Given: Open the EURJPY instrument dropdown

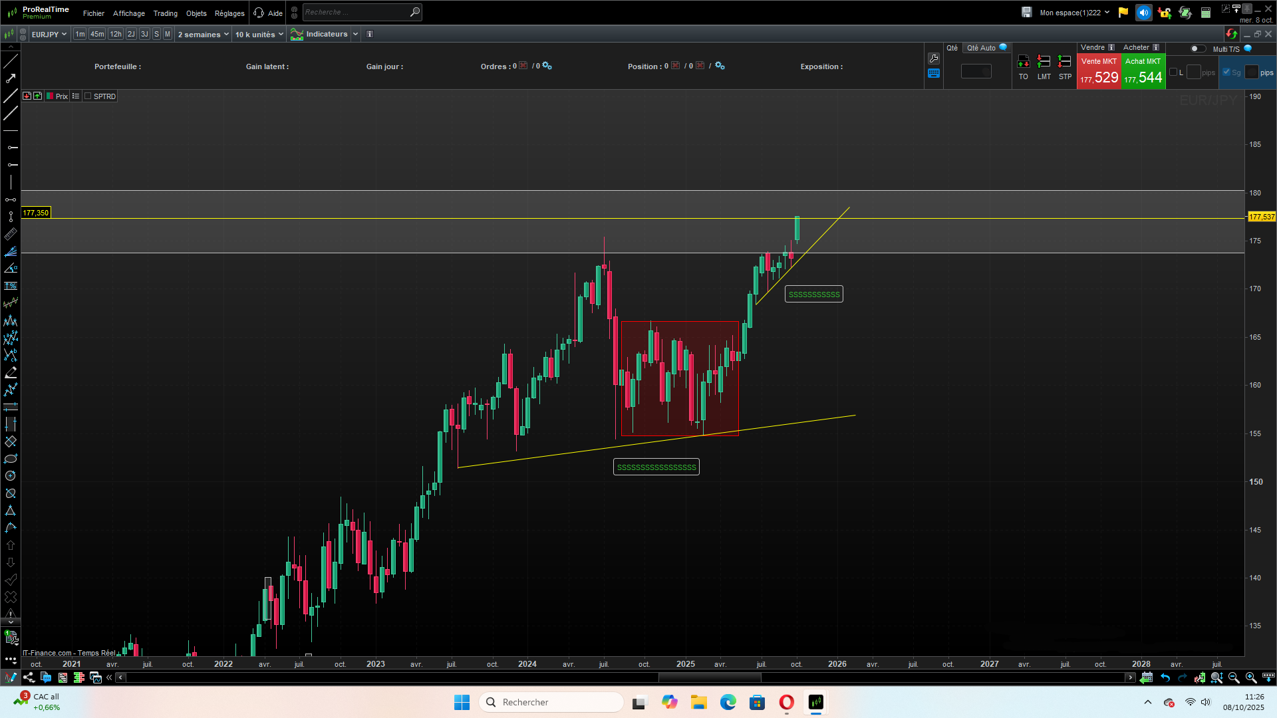Looking at the screenshot, I should [49, 35].
